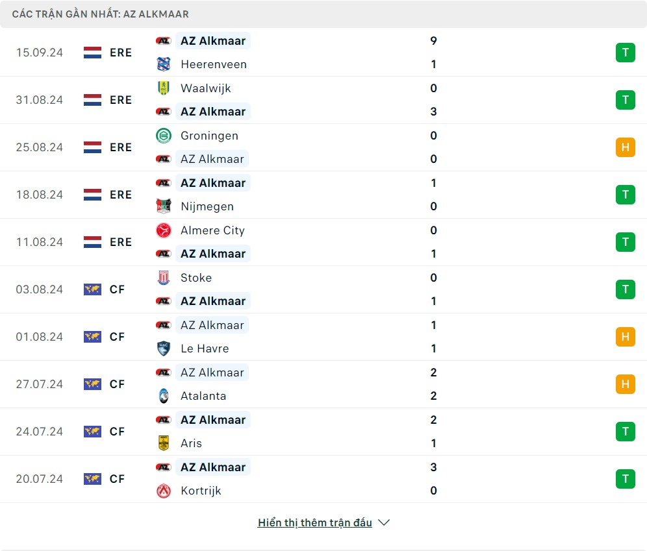Click the green T badge for Heerenveen match

[625, 53]
